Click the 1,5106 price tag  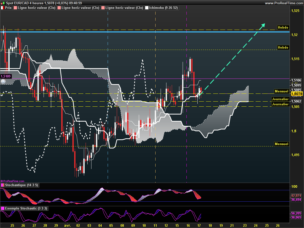click(x=296, y=81)
